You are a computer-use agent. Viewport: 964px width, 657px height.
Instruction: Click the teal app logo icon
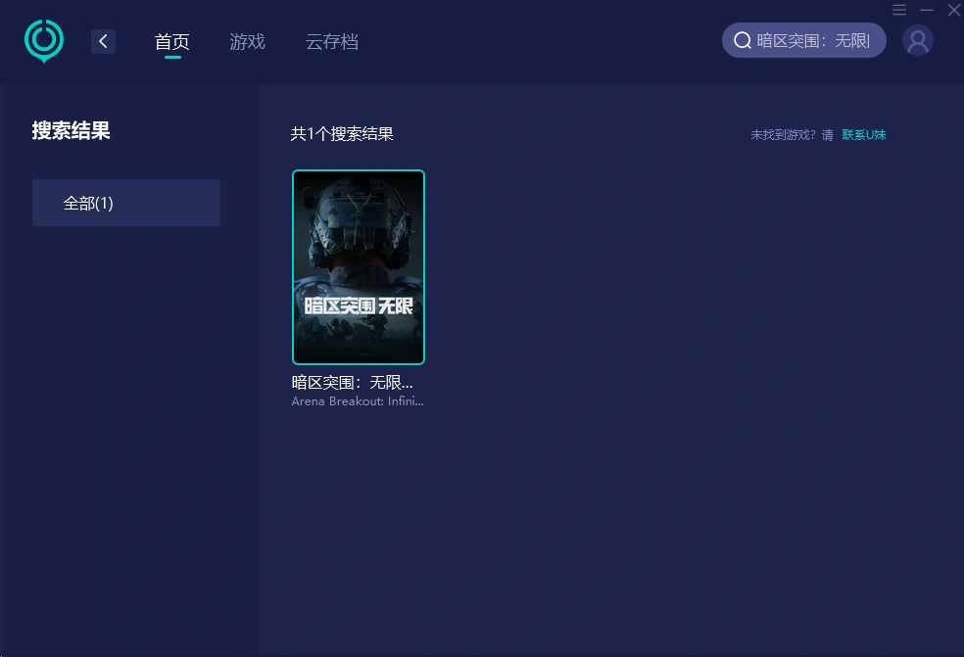click(x=44, y=40)
